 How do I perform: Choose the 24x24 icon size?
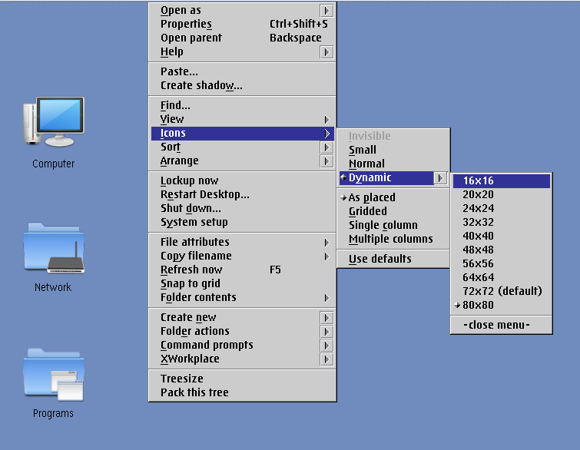pyautogui.click(x=501, y=208)
